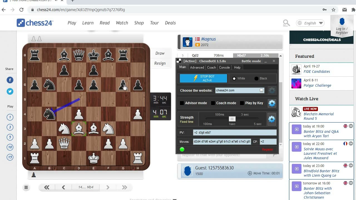Viewport: 356px width, 200px height.
Task: Go back in browser history
Action: pyautogui.click(x=4, y=10)
